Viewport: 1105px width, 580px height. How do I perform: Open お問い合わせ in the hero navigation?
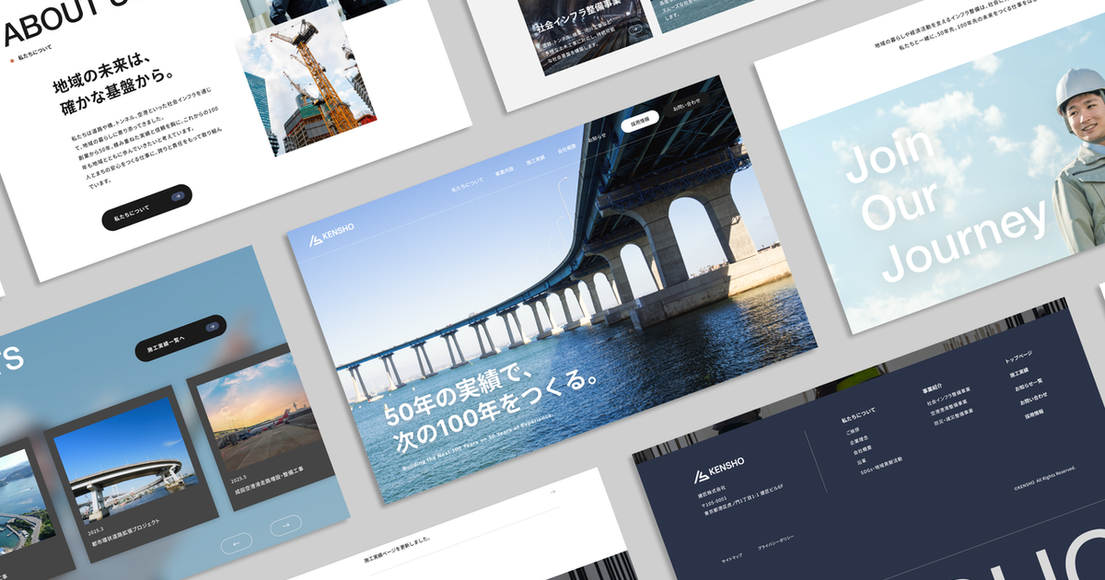pyautogui.click(x=686, y=105)
